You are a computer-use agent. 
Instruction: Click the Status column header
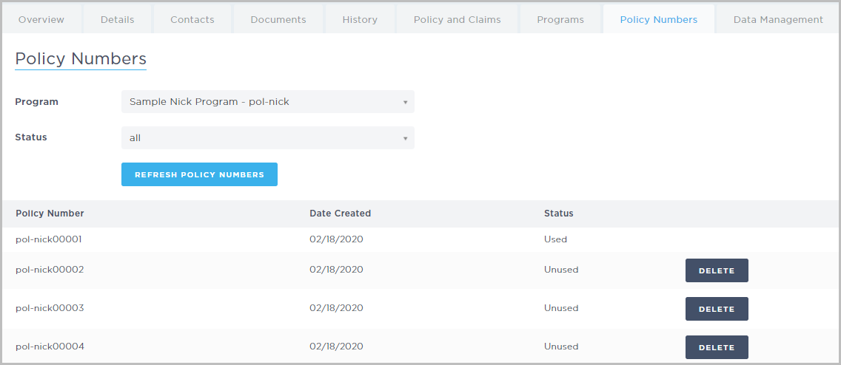tap(558, 213)
